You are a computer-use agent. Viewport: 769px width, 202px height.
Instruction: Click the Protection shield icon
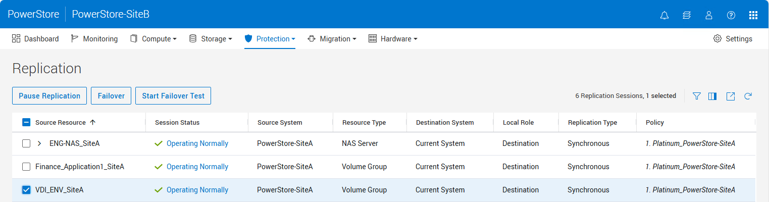(248, 38)
